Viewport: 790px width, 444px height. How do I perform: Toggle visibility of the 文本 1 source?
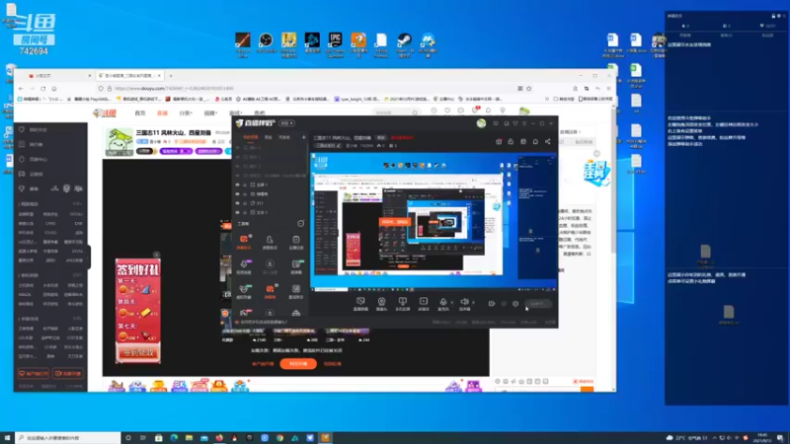pos(237,212)
